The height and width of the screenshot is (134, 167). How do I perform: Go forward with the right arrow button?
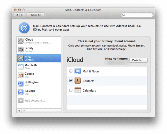point(22,15)
